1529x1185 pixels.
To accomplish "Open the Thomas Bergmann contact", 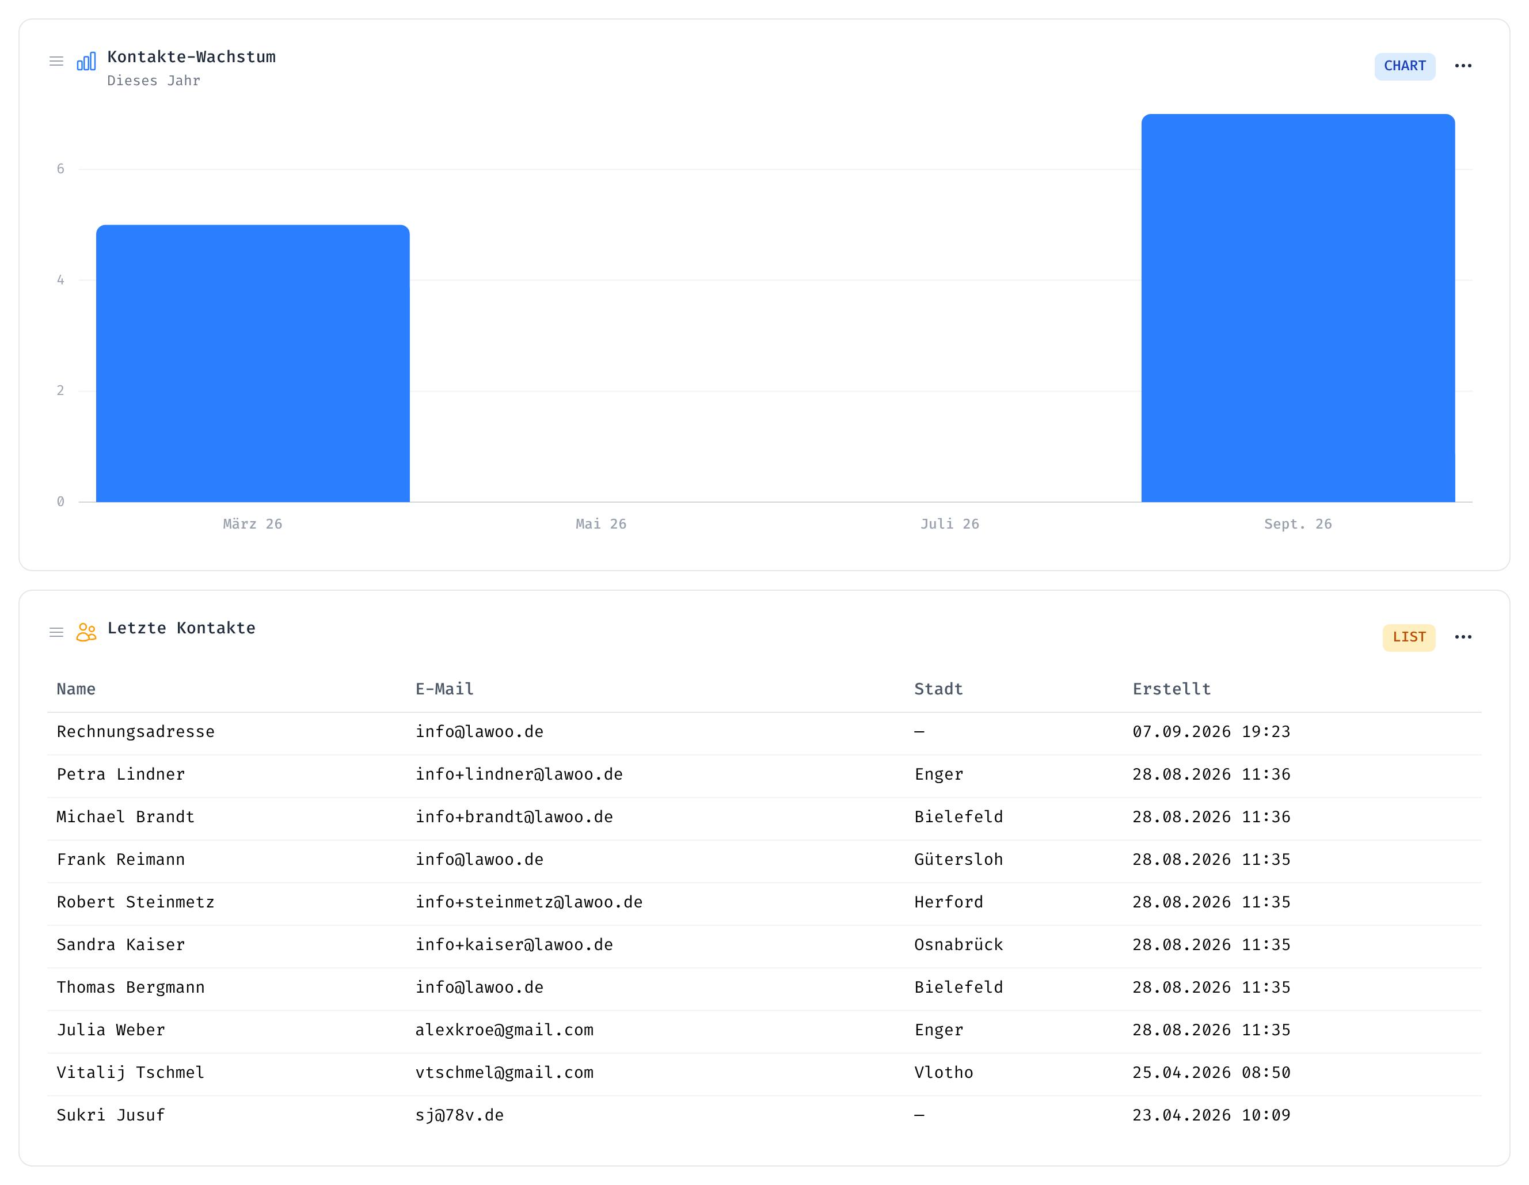I will 130,987.
